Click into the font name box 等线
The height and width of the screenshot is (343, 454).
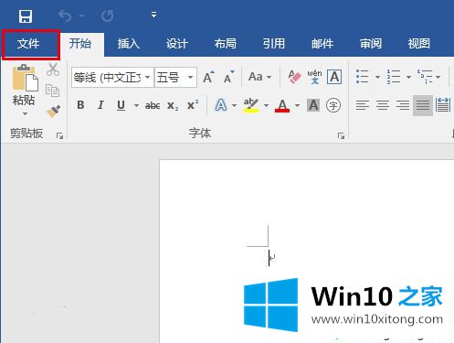(x=107, y=78)
